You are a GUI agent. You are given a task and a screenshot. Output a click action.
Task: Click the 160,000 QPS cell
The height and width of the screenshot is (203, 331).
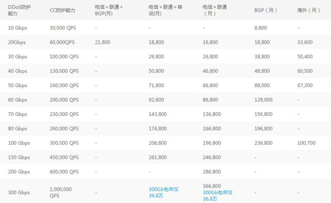(64, 86)
